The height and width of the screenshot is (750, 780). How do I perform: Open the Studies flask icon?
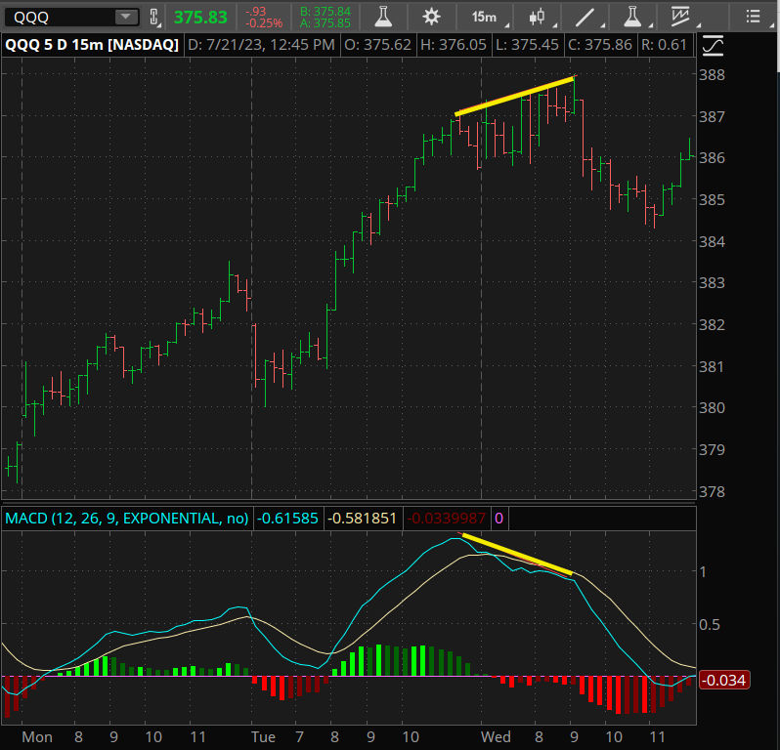[383, 17]
